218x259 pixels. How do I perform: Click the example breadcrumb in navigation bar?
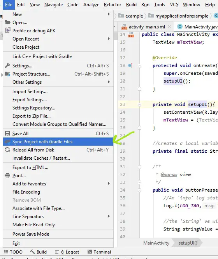tap(134, 16)
